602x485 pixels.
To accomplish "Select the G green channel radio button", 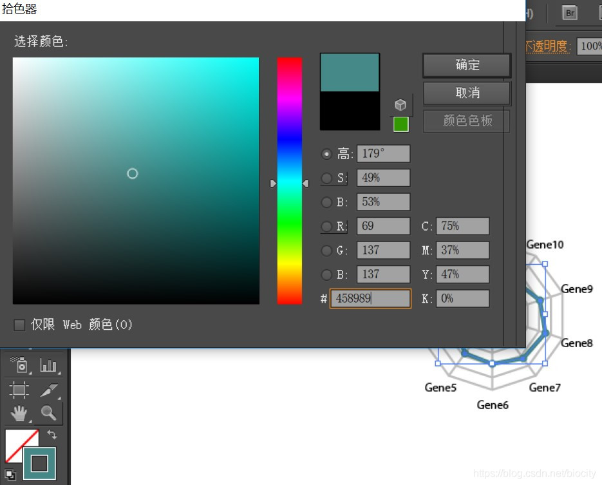I will [327, 251].
